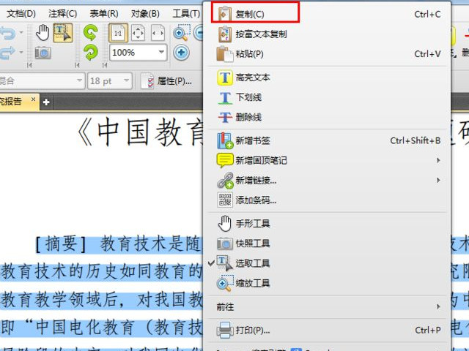The height and width of the screenshot is (351, 469).
Task: Open the Comments (注释) menu
Action: click(63, 14)
